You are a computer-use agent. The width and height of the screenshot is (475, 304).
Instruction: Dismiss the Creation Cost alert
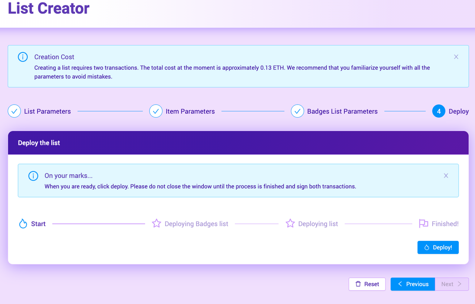pyautogui.click(x=456, y=57)
